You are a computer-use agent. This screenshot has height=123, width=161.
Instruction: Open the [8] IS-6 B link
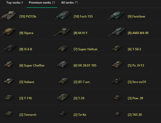[26, 49]
